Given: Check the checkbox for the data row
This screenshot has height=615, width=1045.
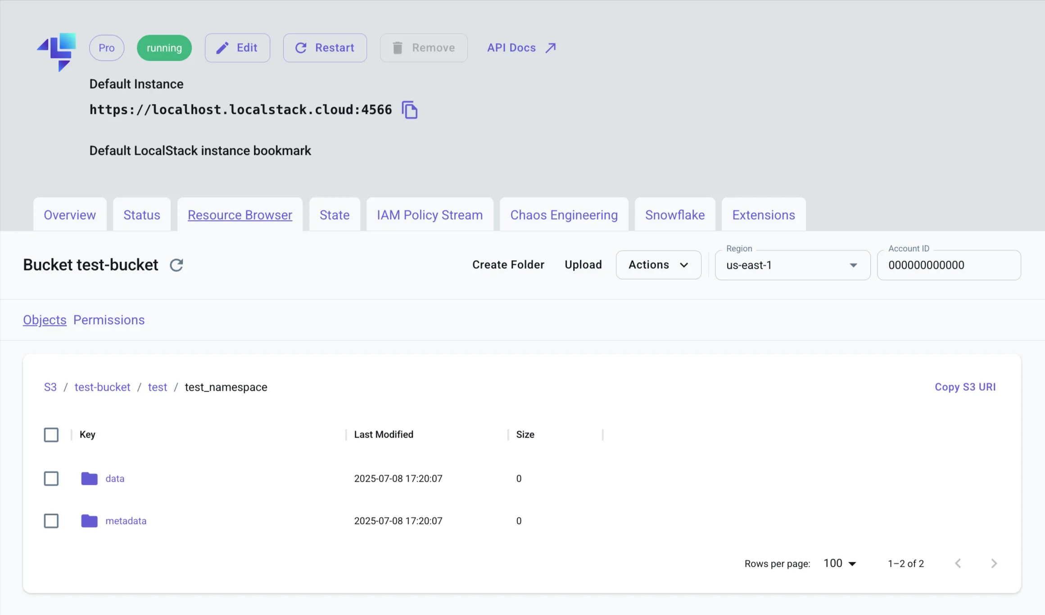Looking at the screenshot, I should pos(51,478).
